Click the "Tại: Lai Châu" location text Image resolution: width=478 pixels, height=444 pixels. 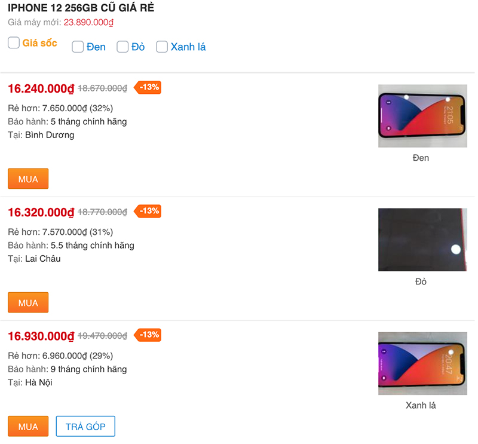pos(35,259)
